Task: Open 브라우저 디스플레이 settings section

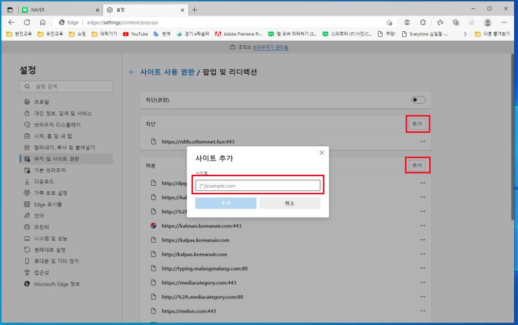Action: (x=58, y=124)
